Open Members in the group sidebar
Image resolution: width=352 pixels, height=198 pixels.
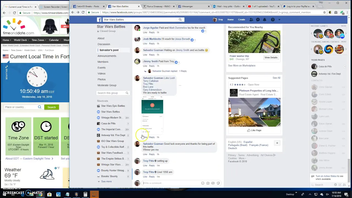click(x=103, y=62)
